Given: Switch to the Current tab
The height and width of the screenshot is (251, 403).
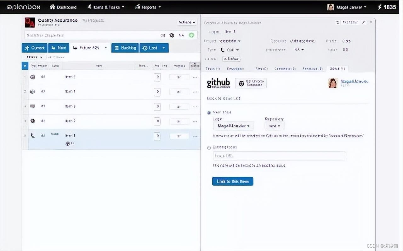Looking at the screenshot, I should 35,48.
